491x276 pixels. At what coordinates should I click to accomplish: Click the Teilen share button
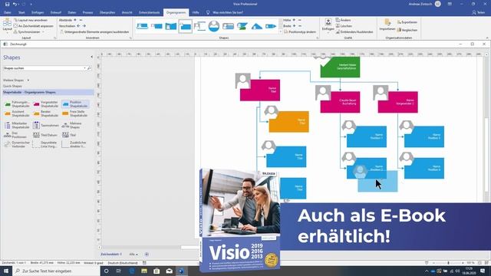pos(478,12)
